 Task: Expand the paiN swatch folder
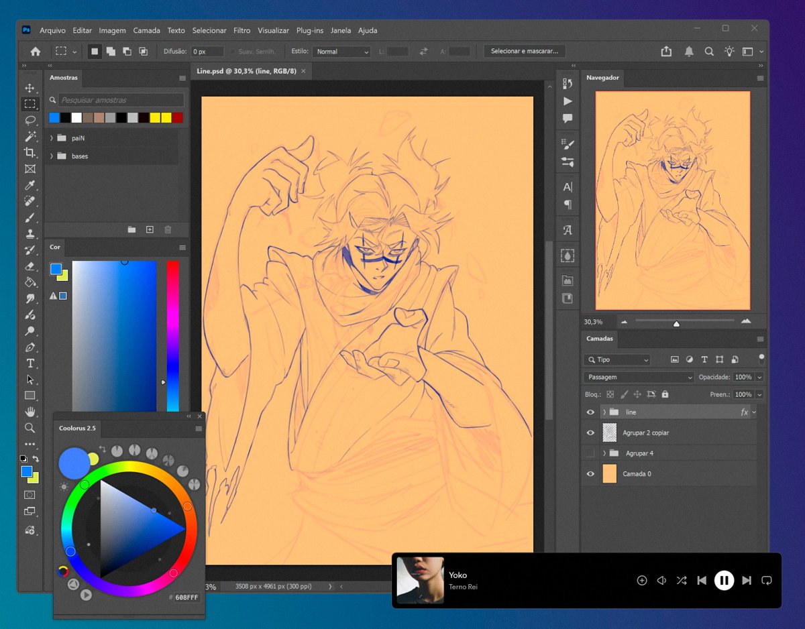(52, 138)
